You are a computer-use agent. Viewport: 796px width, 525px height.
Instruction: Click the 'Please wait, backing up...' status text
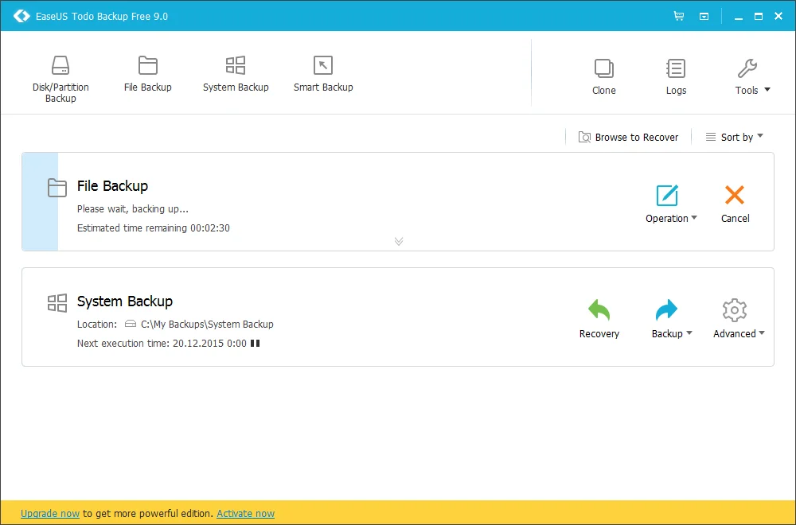point(132,209)
